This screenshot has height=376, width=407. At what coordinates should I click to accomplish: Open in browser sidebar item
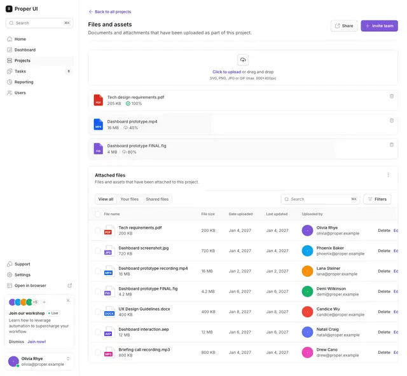click(39, 286)
